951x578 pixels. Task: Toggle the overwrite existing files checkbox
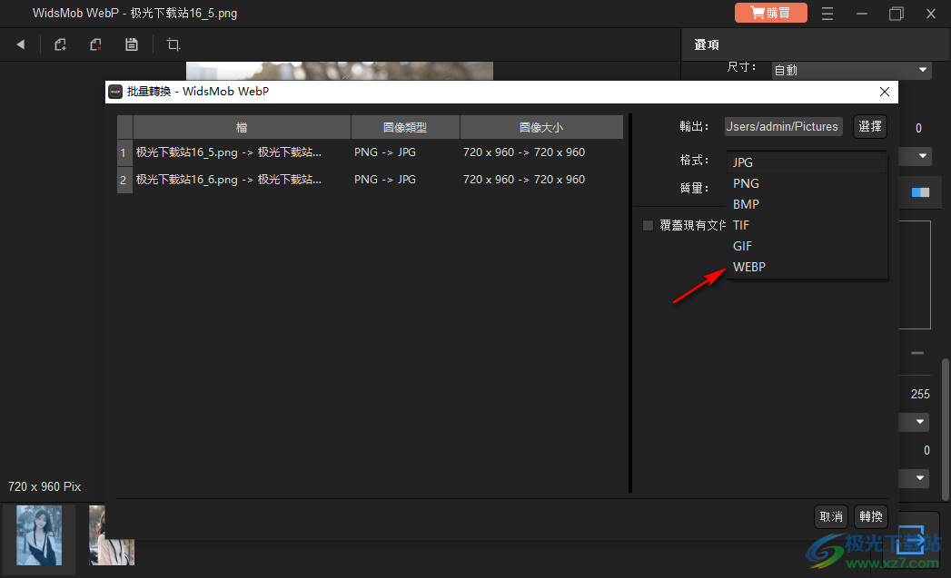[x=648, y=225]
